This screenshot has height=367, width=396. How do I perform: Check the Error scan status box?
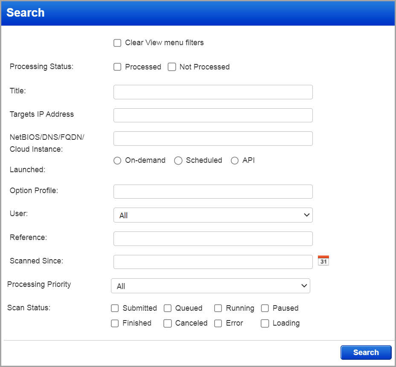point(218,323)
